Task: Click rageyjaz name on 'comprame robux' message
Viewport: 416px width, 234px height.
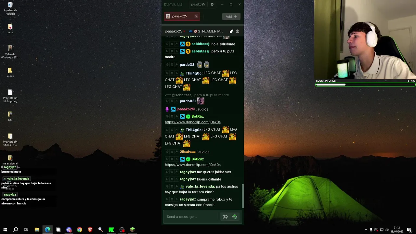Action: (188, 199)
